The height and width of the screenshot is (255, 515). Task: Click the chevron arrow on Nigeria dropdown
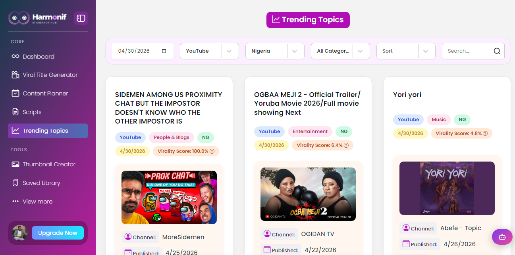[295, 51]
